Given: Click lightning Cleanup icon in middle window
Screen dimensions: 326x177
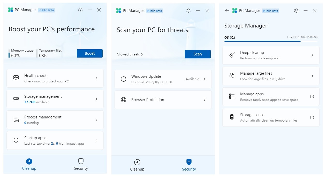Looking at the screenshot, I should click(x=137, y=162).
